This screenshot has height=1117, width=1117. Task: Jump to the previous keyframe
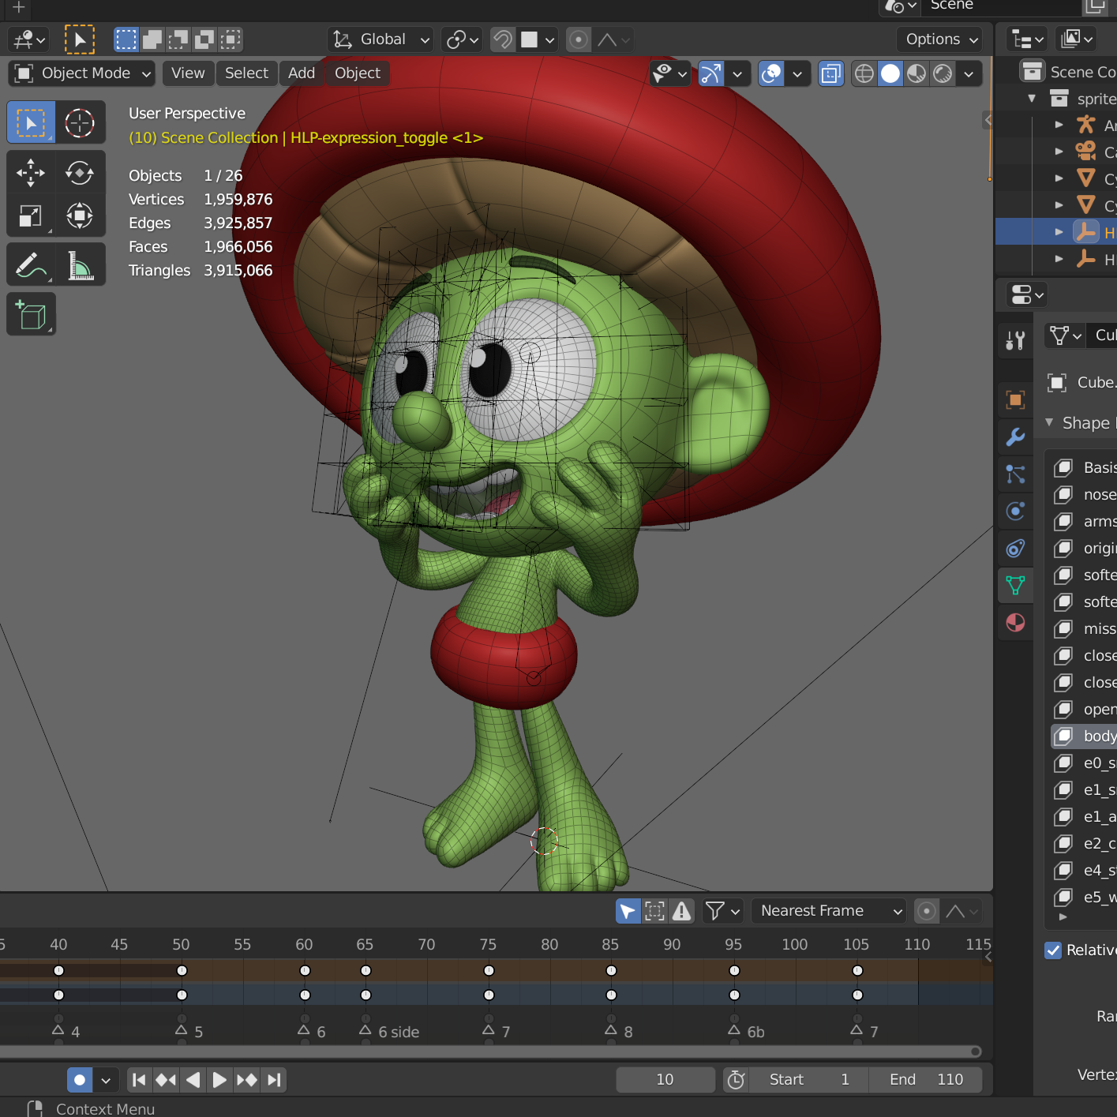(166, 1079)
